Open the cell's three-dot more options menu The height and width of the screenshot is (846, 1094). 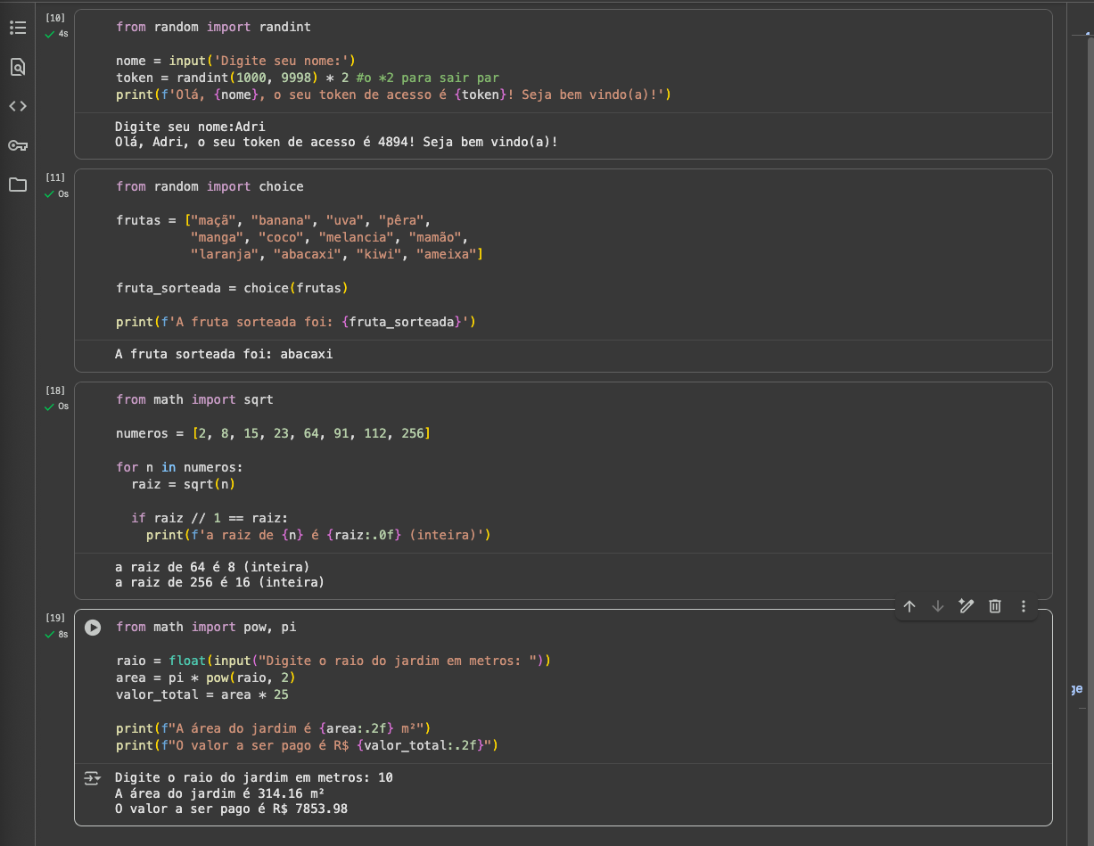click(1024, 606)
